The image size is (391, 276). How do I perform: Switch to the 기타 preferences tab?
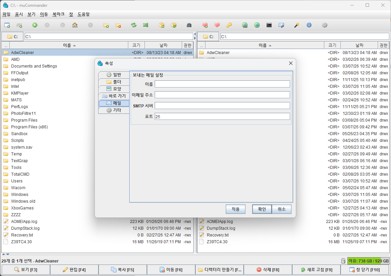(x=114, y=110)
